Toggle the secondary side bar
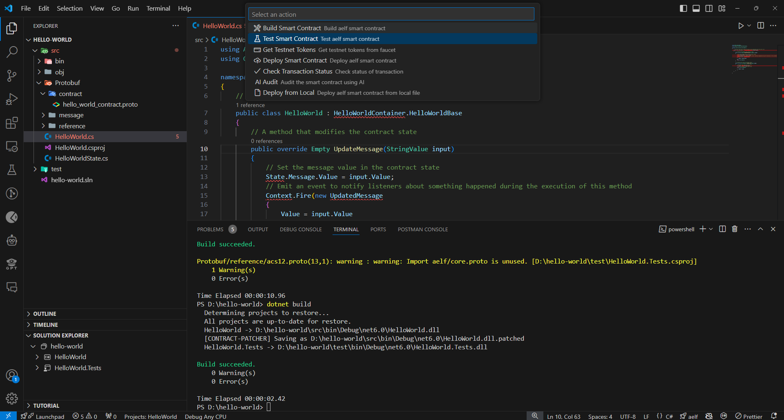 pyautogui.click(x=709, y=8)
